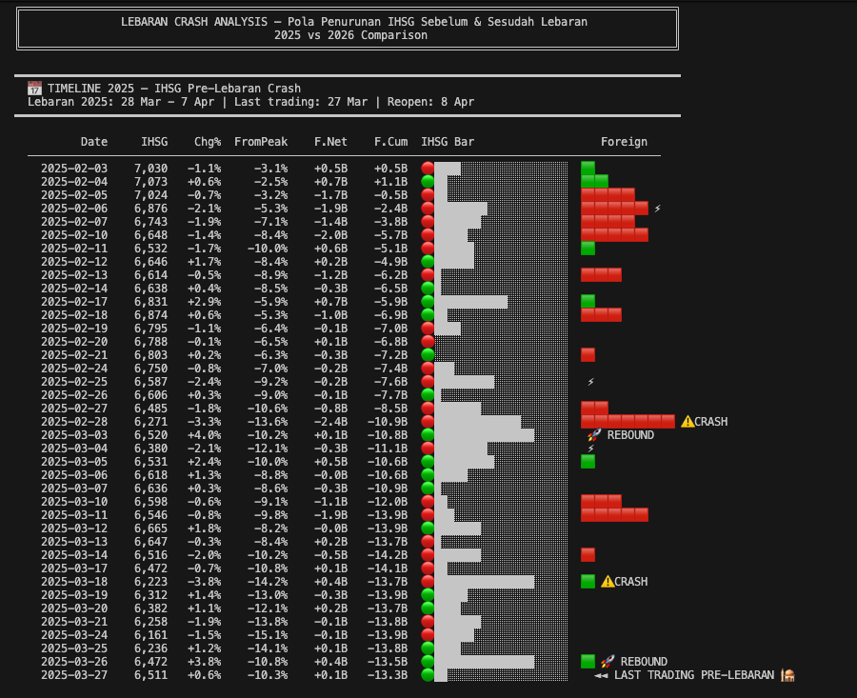Click the calendar icon beside TIMELINE 2025
Viewport: 857px width, 698px height.
34,88
